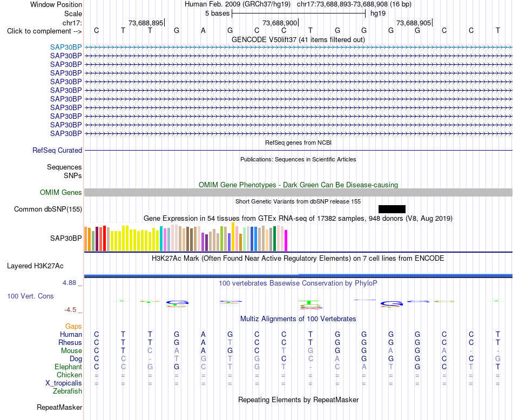Select the Rhesus species row label
Image resolution: width=513 pixels, height=420 pixels.
point(70,342)
